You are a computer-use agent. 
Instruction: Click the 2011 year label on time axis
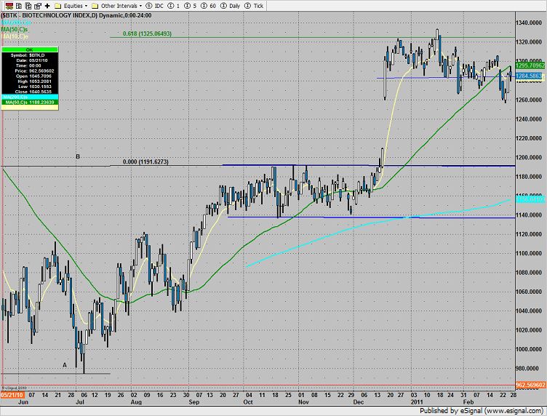(418, 402)
